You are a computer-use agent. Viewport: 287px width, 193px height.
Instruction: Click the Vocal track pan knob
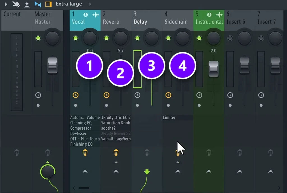coord(90,38)
